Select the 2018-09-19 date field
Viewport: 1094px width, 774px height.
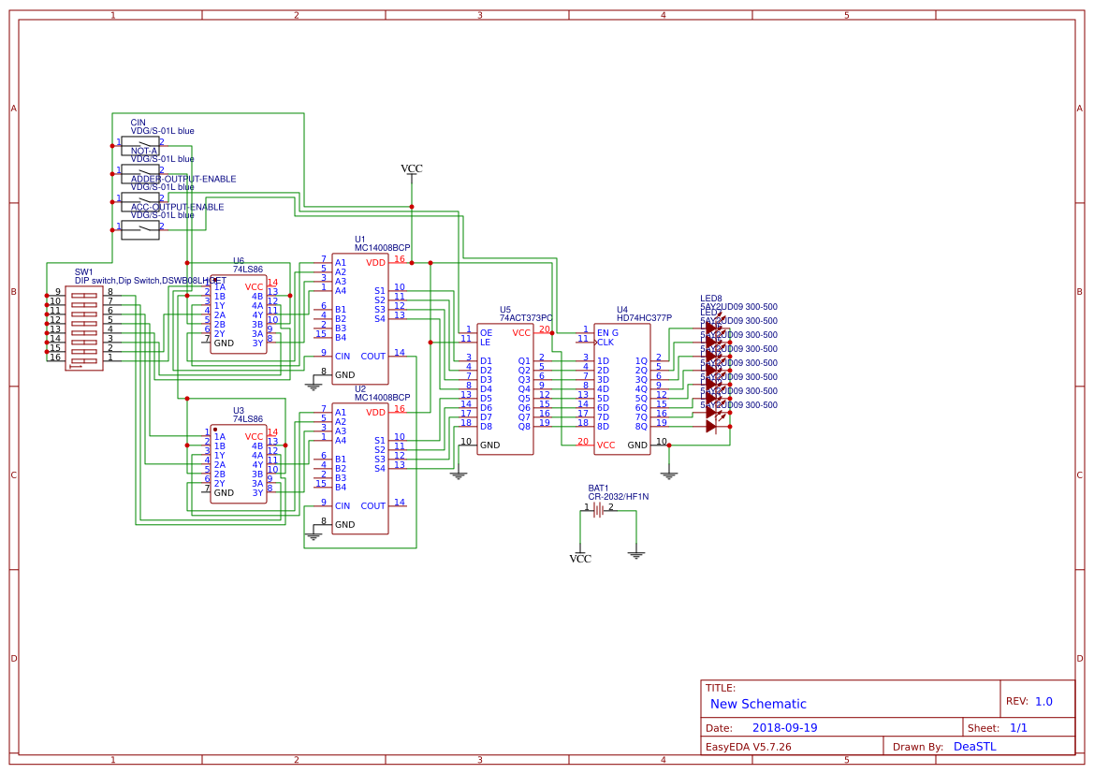[786, 726]
